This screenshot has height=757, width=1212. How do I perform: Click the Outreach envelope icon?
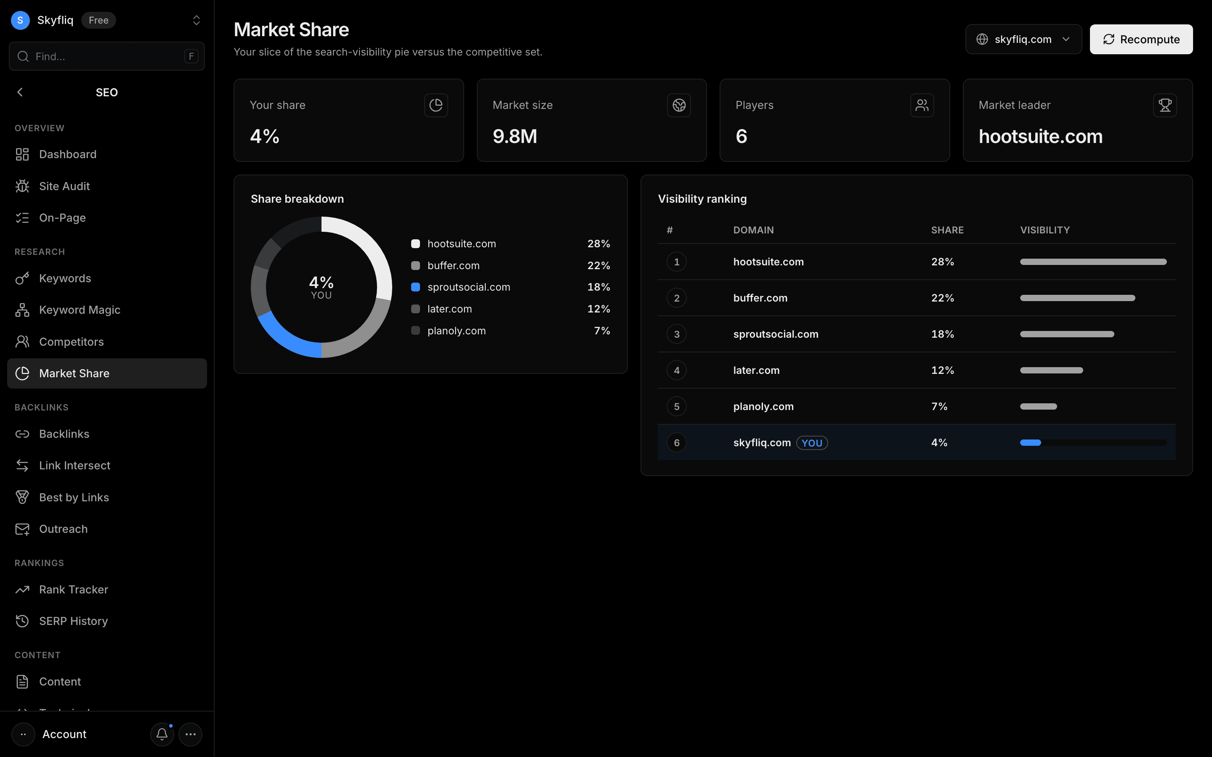pyautogui.click(x=22, y=529)
